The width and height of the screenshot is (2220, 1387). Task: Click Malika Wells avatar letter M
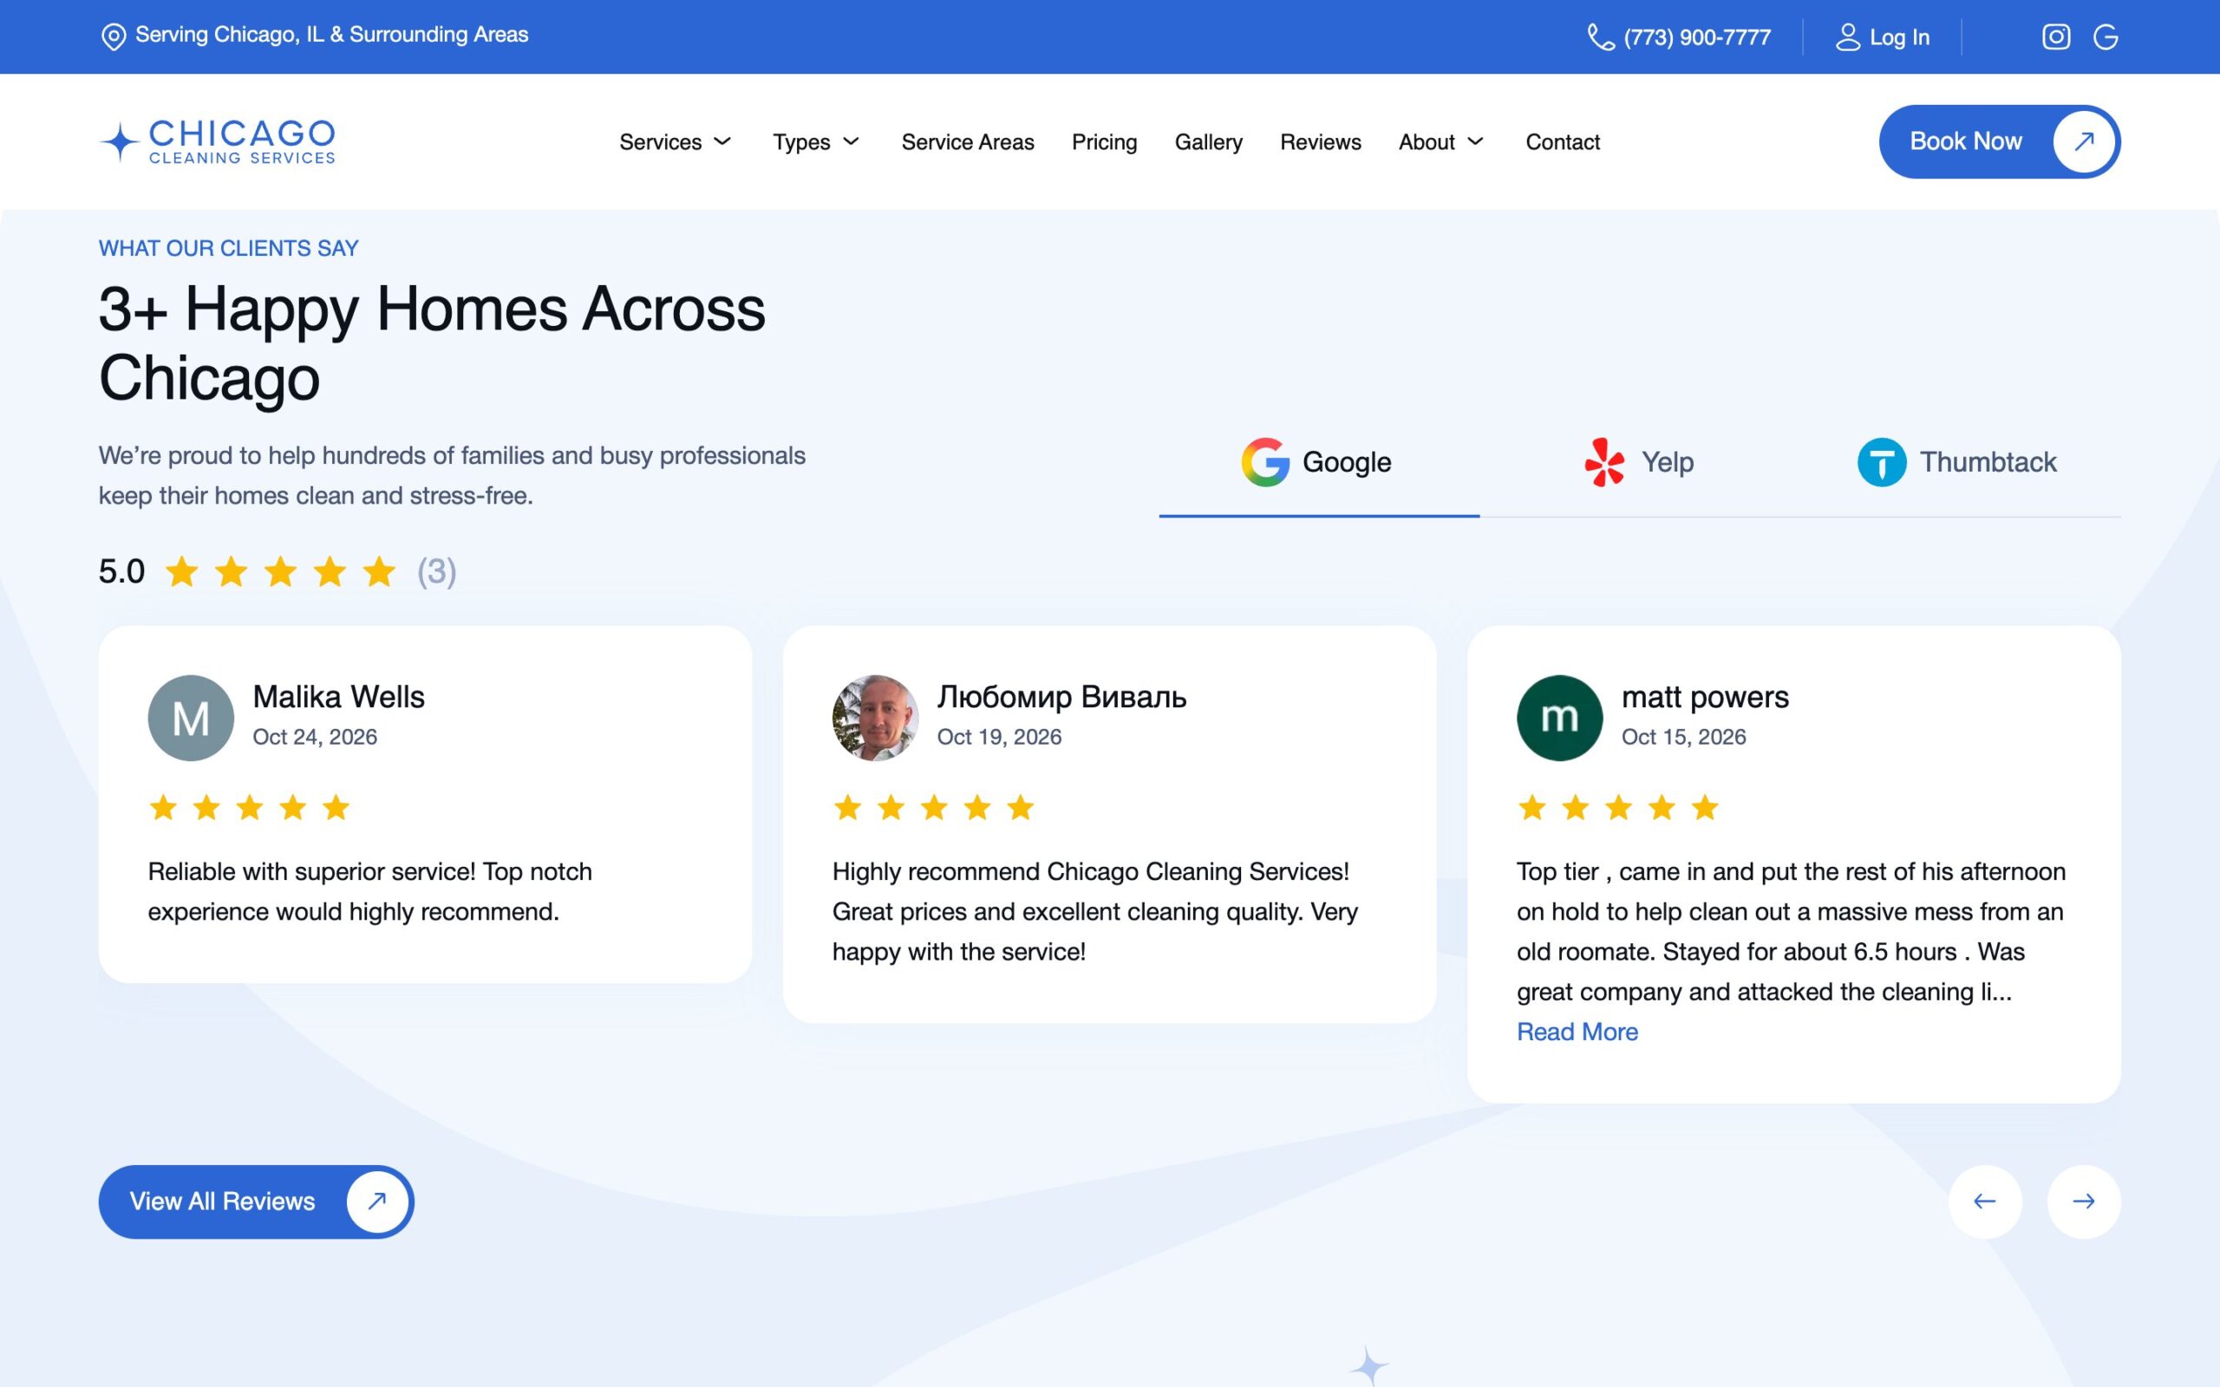coord(191,718)
